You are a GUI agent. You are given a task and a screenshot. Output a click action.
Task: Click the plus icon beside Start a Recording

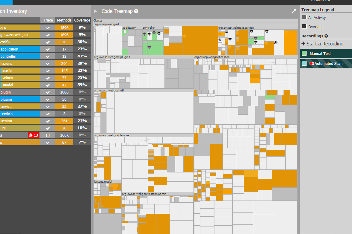pyautogui.click(x=303, y=44)
